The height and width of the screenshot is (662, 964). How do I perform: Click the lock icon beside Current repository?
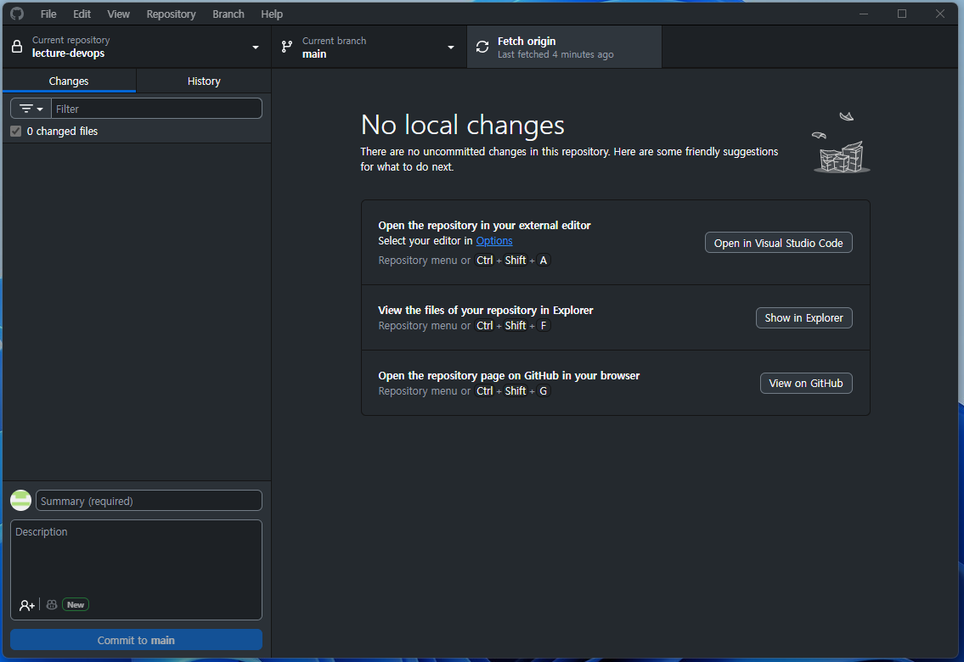(17, 48)
